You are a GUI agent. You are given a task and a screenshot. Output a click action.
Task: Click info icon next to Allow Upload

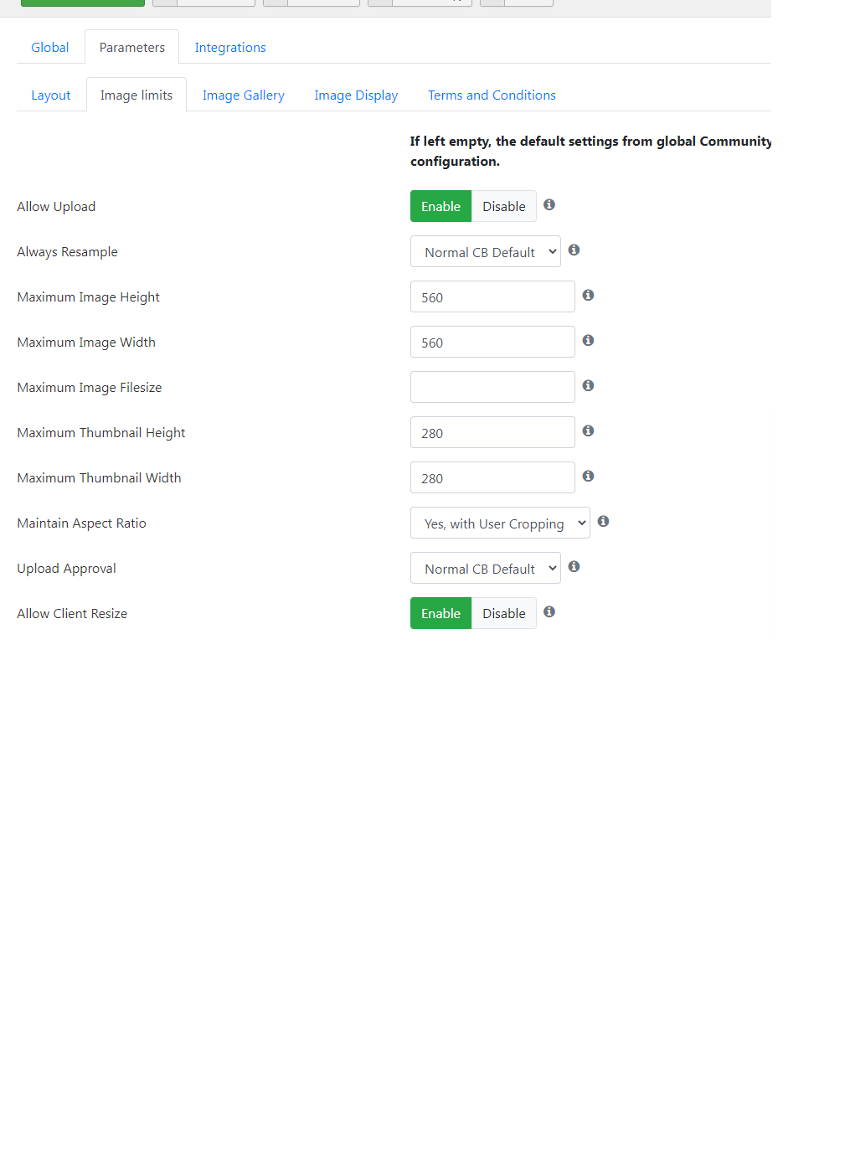point(549,204)
